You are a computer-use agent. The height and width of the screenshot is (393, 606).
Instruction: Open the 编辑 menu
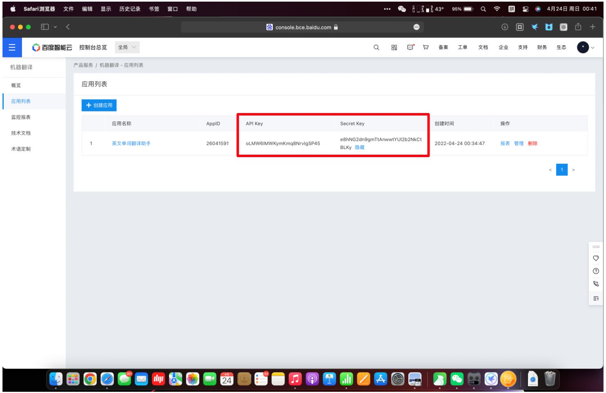(x=87, y=9)
